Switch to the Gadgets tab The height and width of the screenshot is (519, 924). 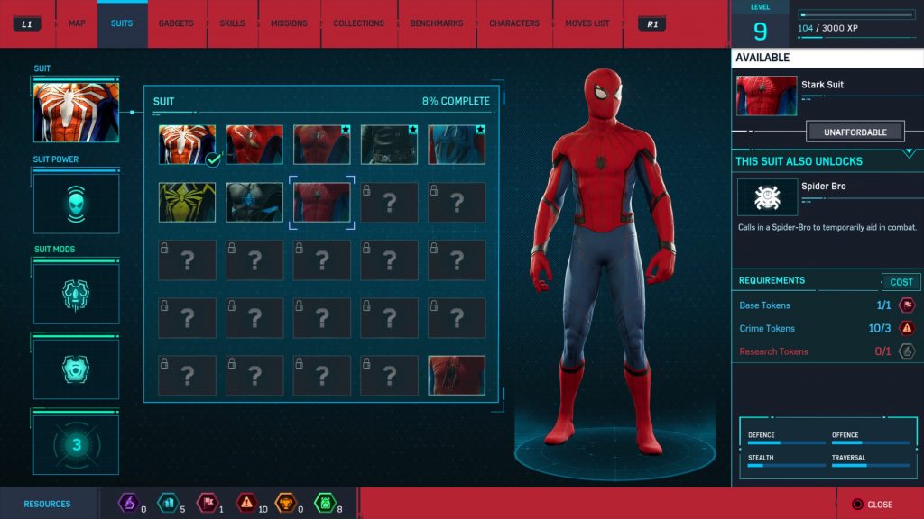pos(176,23)
